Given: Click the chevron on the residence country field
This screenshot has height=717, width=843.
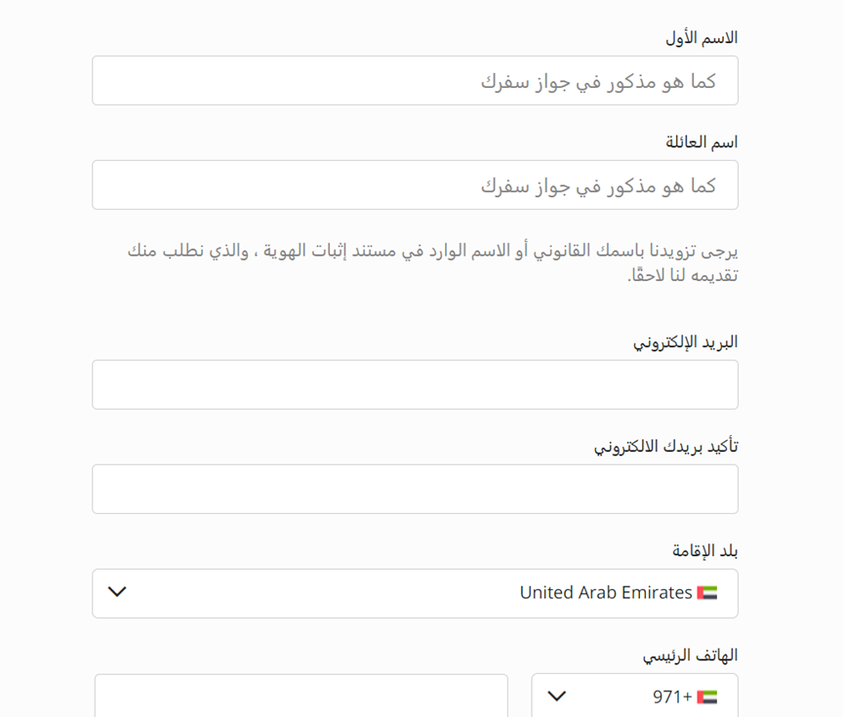Looking at the screenshot, I should [x=117, y=592].
